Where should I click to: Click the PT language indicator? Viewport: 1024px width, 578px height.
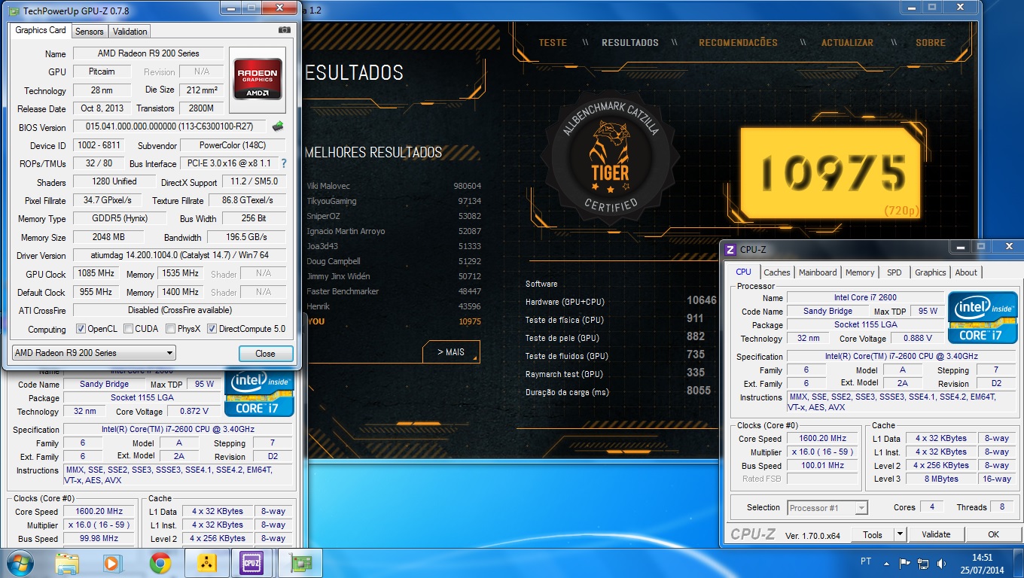pyautogui.click(x=866, y=562)
